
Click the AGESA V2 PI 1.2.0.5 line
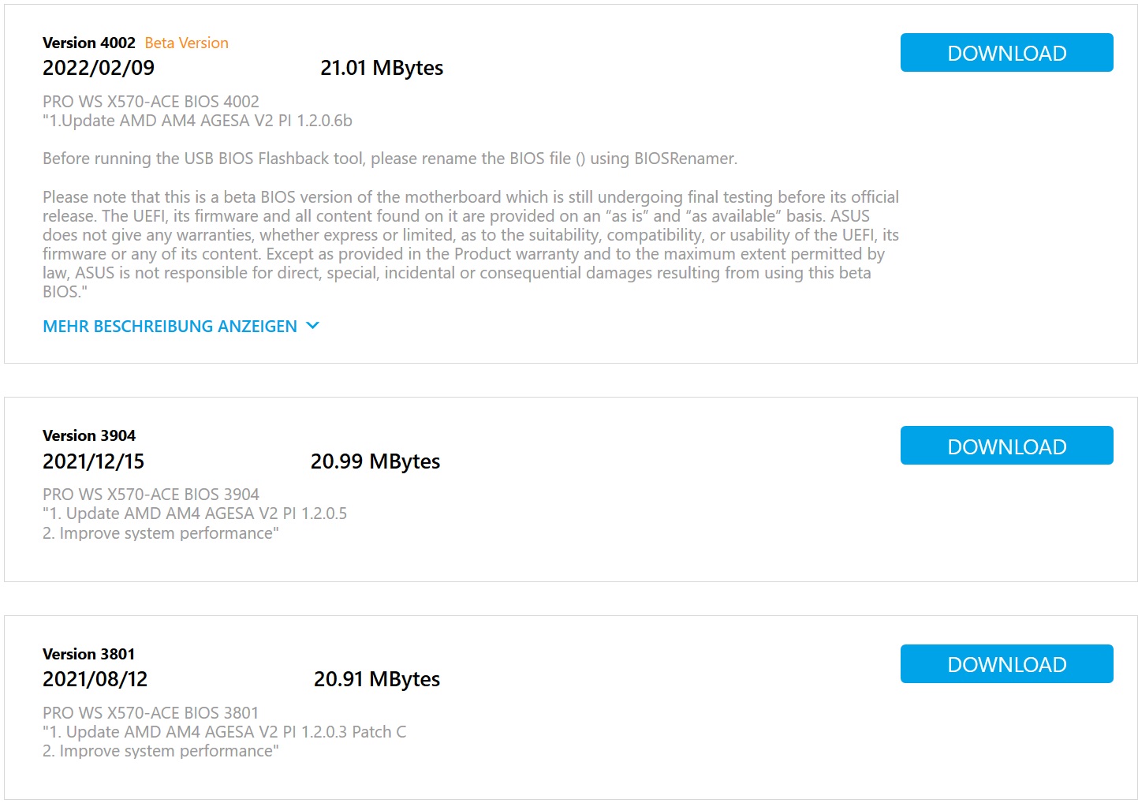195,514
